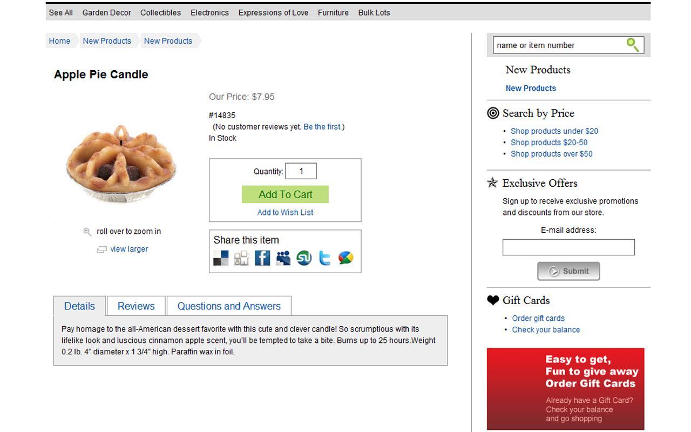Screen dimensions: 691x432
Task: Click the green search magnifier icon
Action: click(x=633, y=44)
